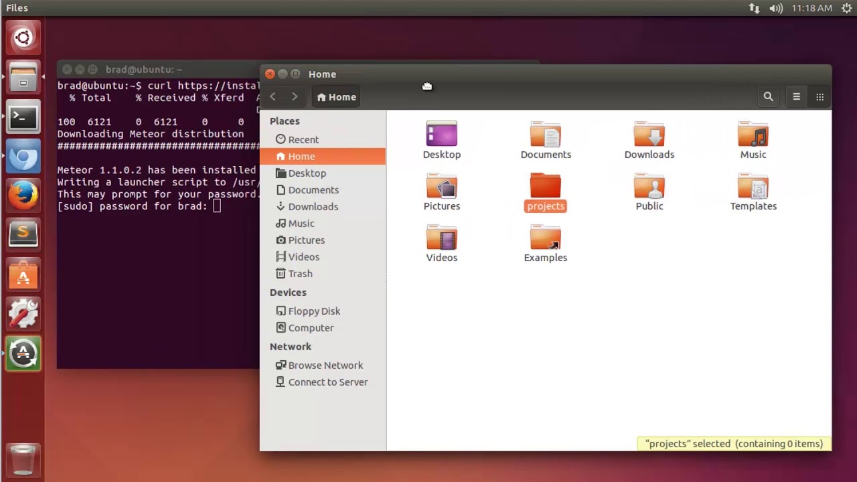Click the terminal sudo password prompt line

tap(139, 206)
